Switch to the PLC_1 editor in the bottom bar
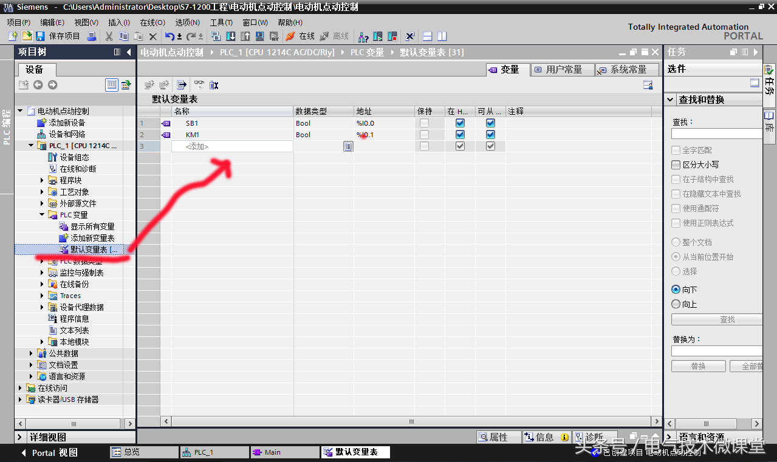 [x=214, y=452]
